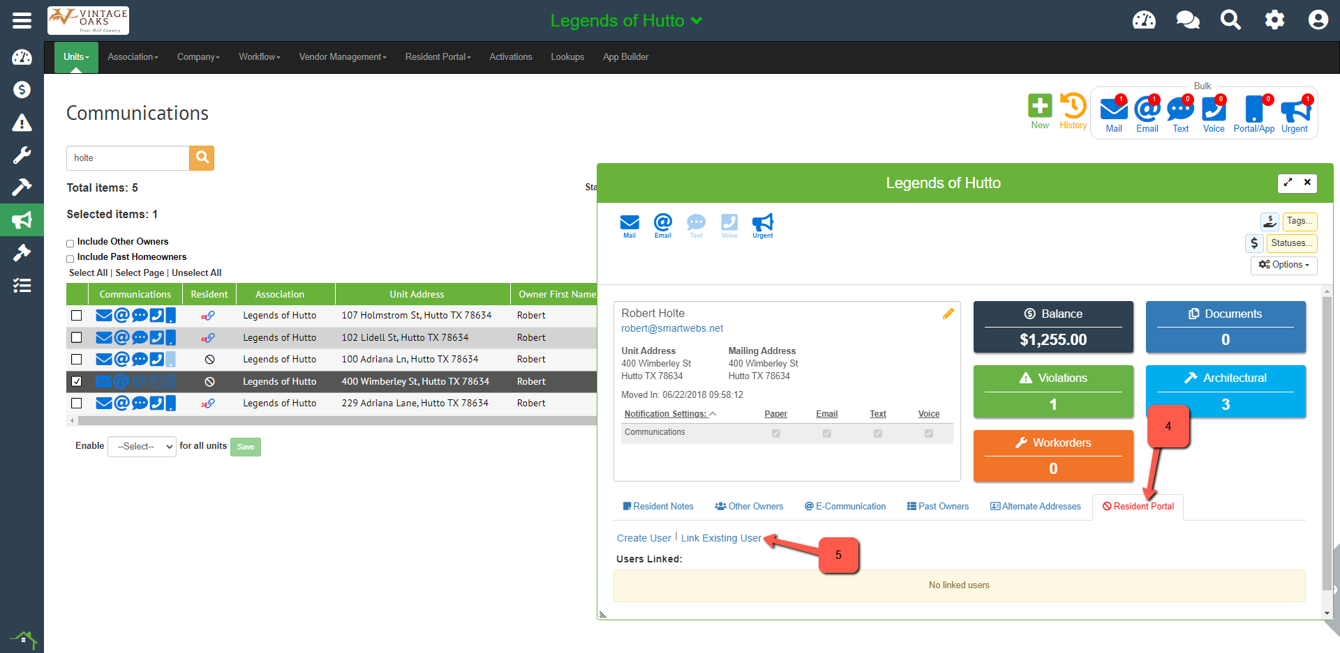This screenshot has width=1340, height=653.
Task: Click the robert@smartwebs.net email link
Action: coord(672,328)
